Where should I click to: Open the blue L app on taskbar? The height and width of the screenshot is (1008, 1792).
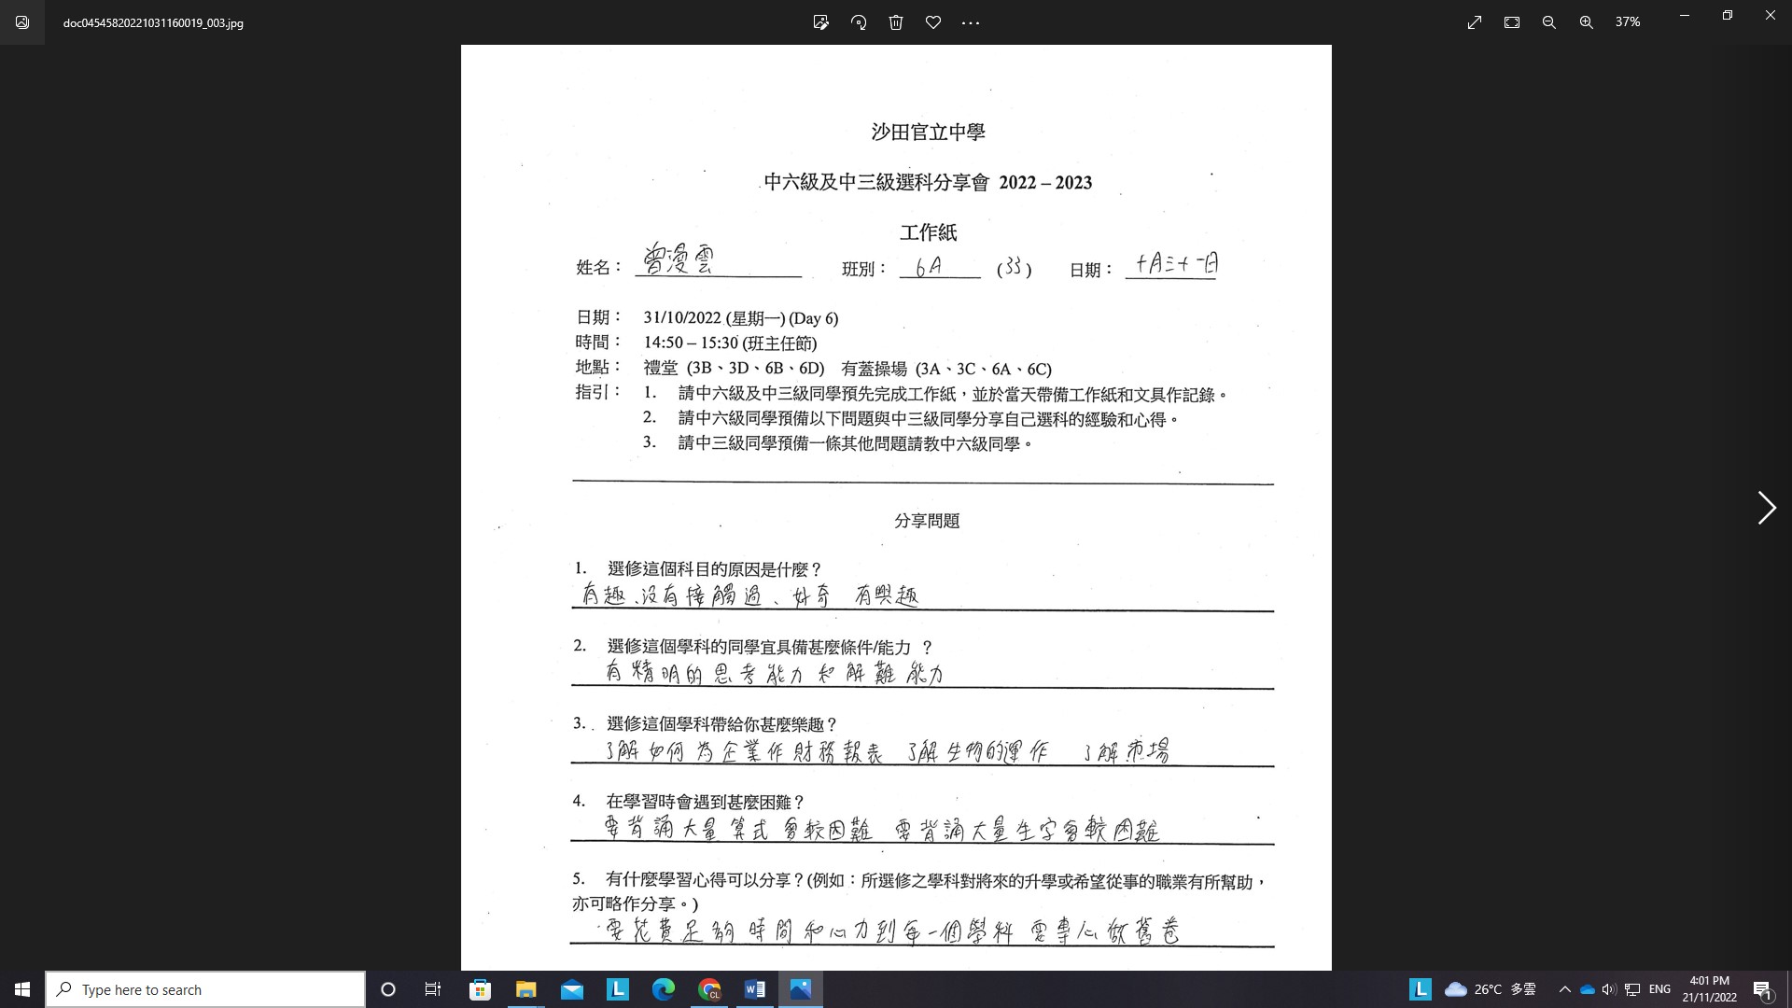point(618,989)
